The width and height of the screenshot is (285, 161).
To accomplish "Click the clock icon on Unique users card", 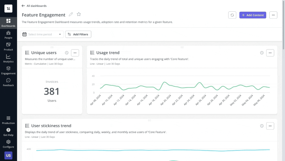I will [67, 53].
